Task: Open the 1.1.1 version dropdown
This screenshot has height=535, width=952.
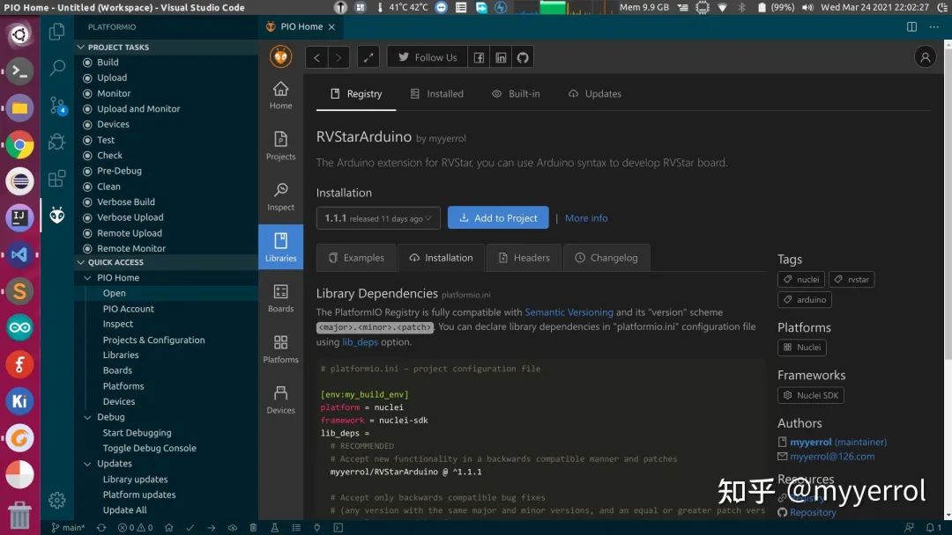Action: [377, 218]
